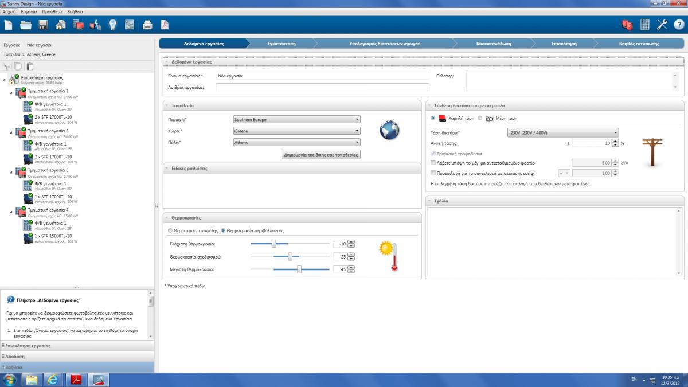Viewport: 688px width, 387px height.
Task: Save the project with the floppy disk icon
Action: coord(43,25)
